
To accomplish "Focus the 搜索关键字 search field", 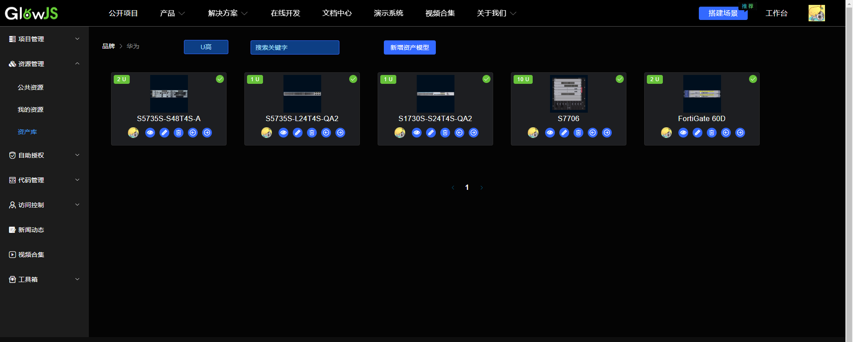I will [x=295, y=47].
